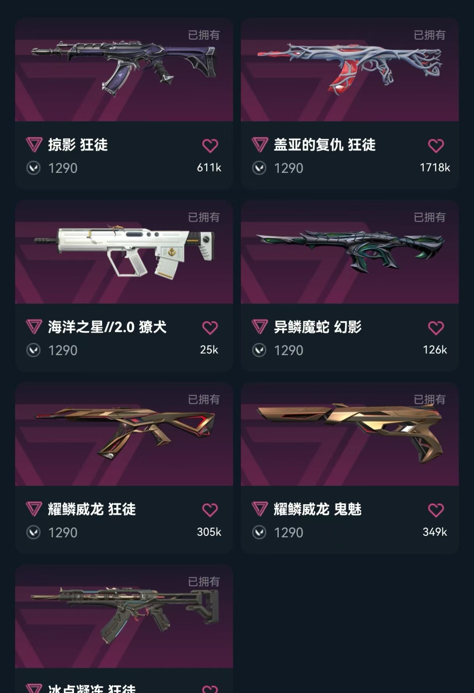Image resolution: width=474 pixels, height=693 pixels.
Task: View the white 海洋之星 獠犬 gun image
Action: (124, 252)
